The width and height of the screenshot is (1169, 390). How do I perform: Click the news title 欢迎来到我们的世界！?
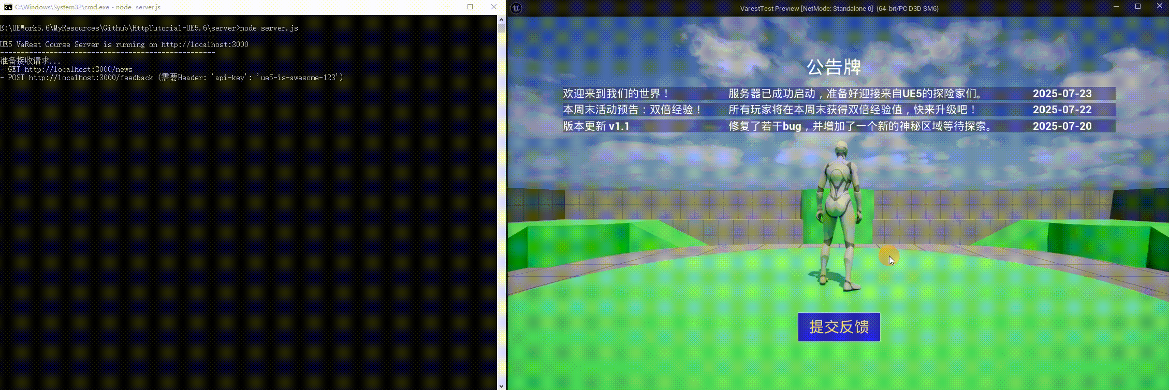pyautogui.click(x=617, y=94)
